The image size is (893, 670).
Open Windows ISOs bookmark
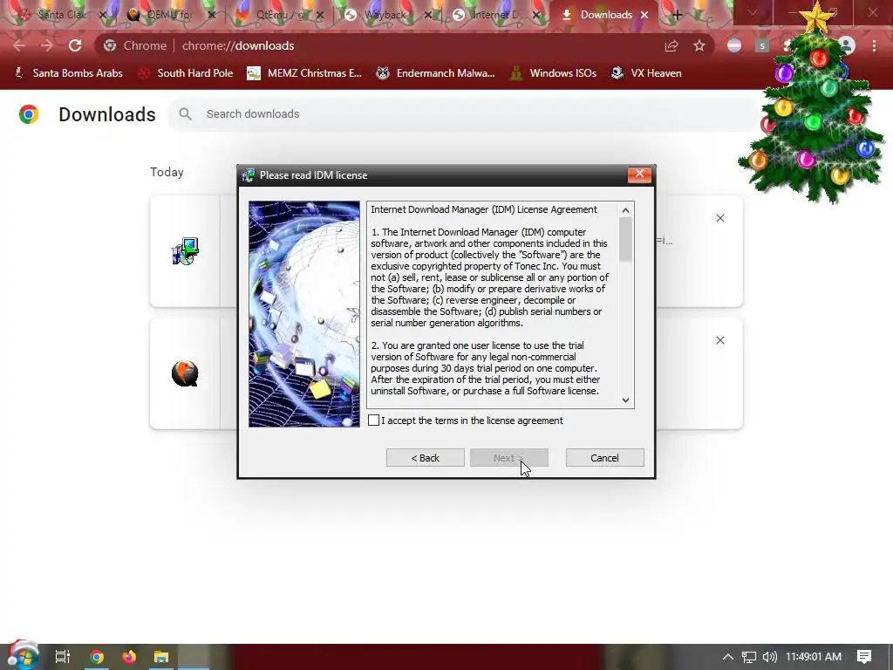[x=554, y=73]
